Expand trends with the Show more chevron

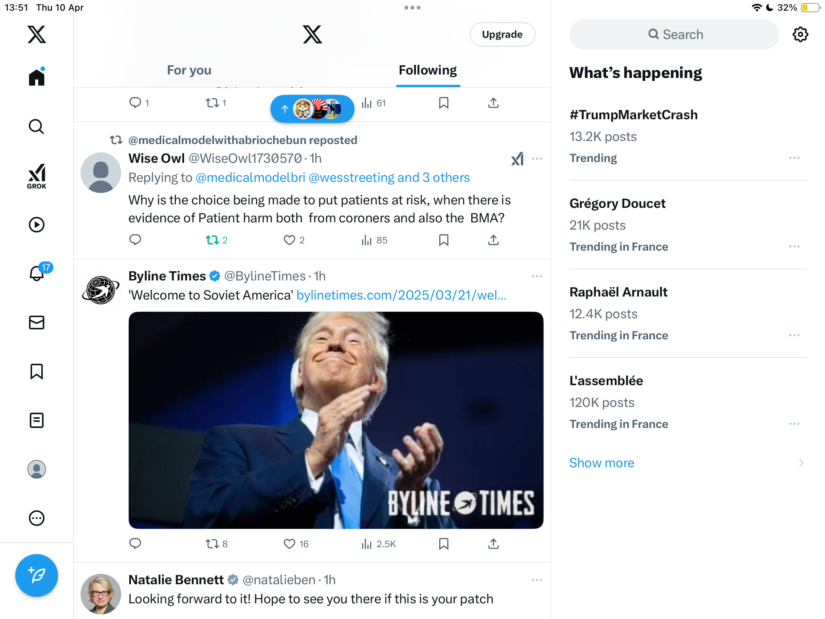point(801,463)
